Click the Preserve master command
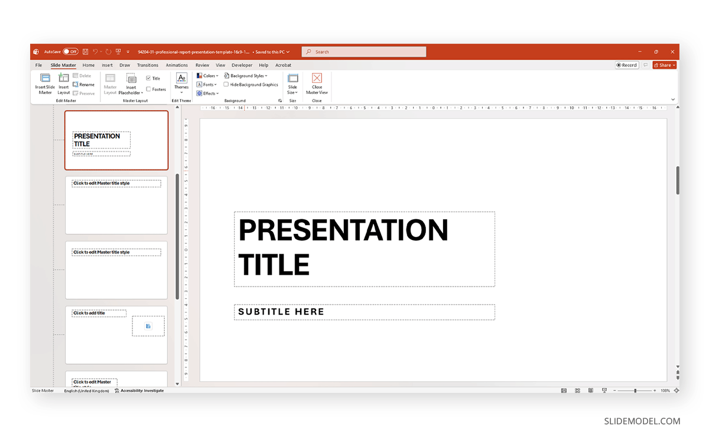 [83, 93]
